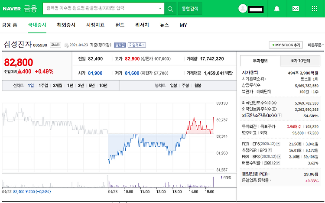Open 시장지표 menu

pos(95,25)
